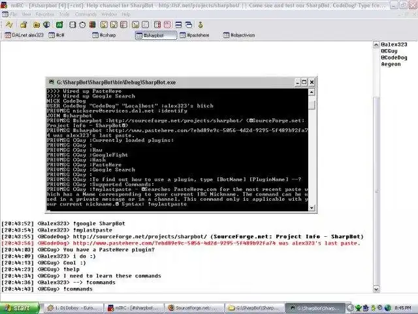Open the View menu
The image size is (418, 314).
click(26, 14)
